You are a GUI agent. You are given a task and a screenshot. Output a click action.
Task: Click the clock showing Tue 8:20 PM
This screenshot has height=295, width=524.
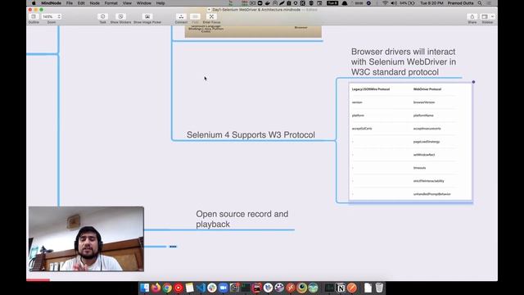[x=431, y=3]
